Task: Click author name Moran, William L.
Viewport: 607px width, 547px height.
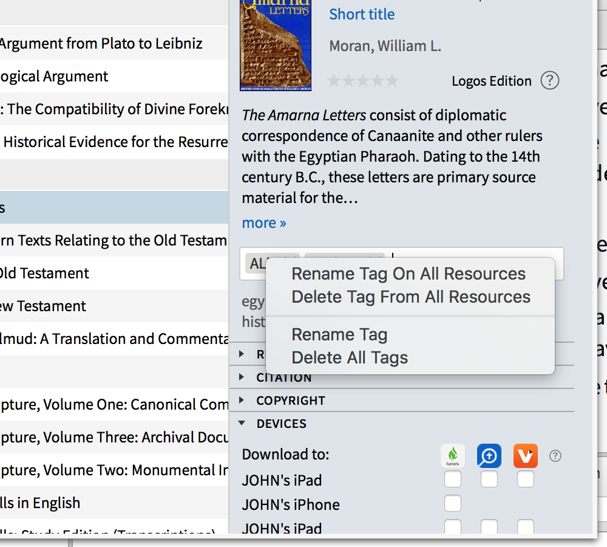Action: (x=385, y=46)
